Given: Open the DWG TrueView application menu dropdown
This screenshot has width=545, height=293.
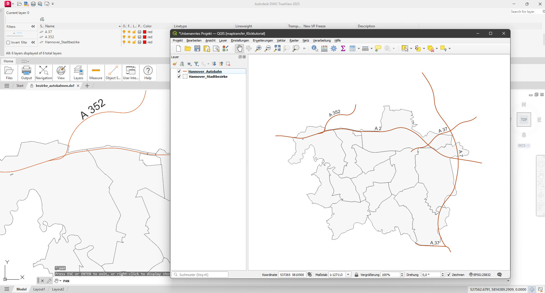Looking at the screenshot, I should click(13, 4).
